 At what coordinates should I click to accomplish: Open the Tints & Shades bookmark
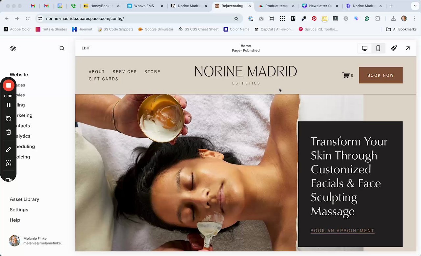(x=51, y=29)
